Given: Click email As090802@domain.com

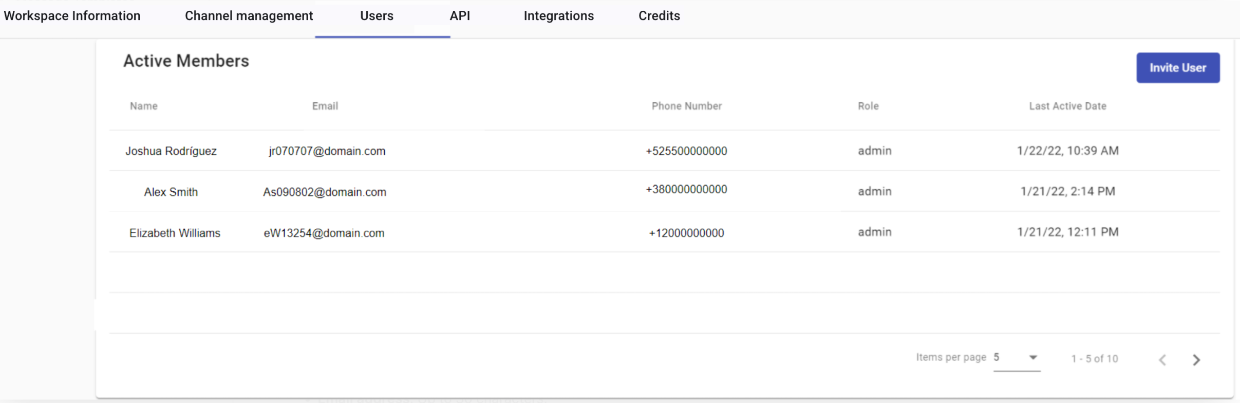Looking at the screenshot, I should click(325, 192).
